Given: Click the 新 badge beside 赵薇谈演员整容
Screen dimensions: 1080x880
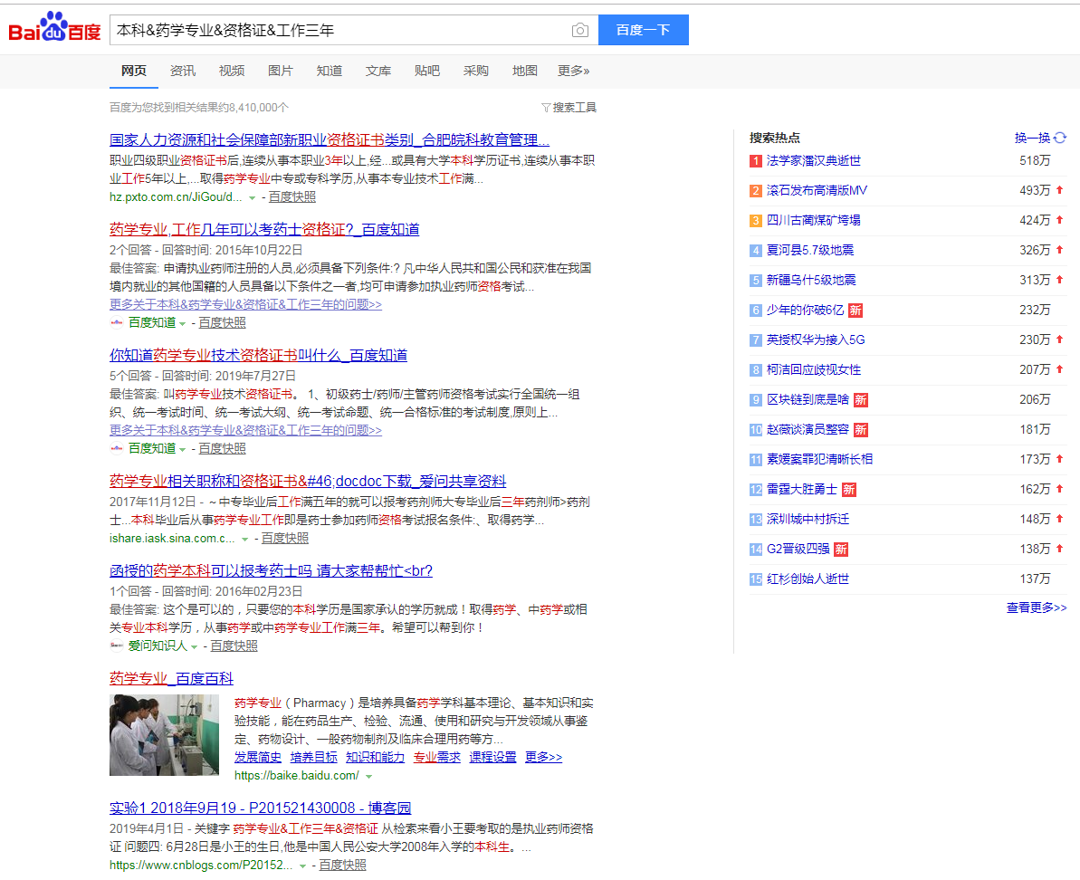Looking at the screenshot, I should (860, 430).
